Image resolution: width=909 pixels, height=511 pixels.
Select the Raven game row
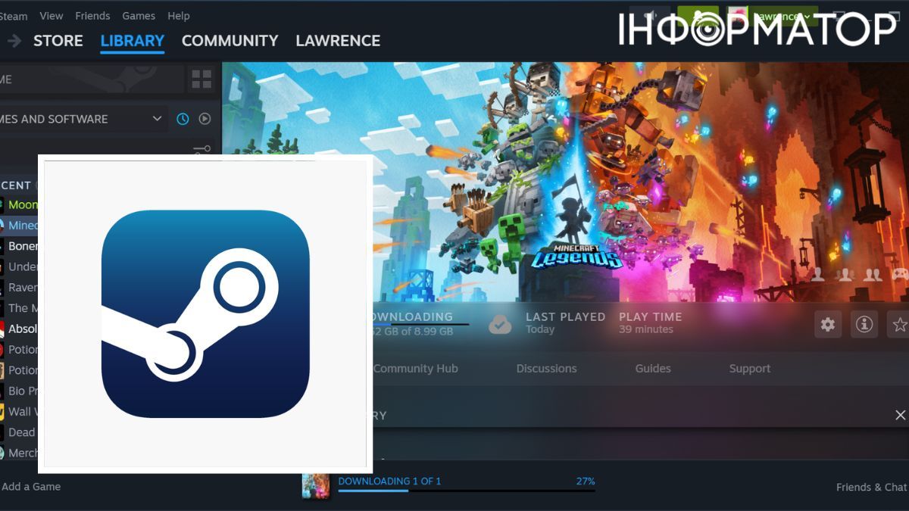20,287
